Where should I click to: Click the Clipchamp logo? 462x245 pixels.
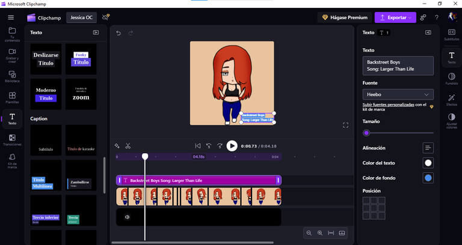[x=44, y=17]
